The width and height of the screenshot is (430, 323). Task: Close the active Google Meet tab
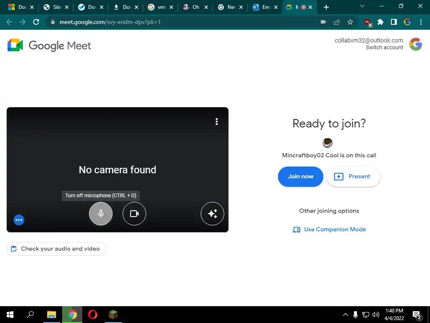[310, 7]
